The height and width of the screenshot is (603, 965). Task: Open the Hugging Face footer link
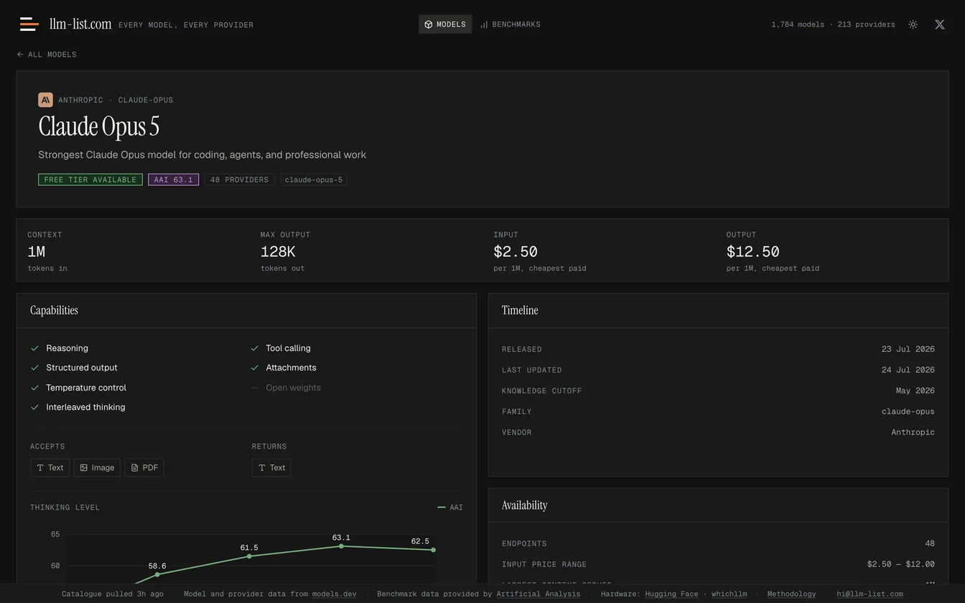(x=671, y=594)
